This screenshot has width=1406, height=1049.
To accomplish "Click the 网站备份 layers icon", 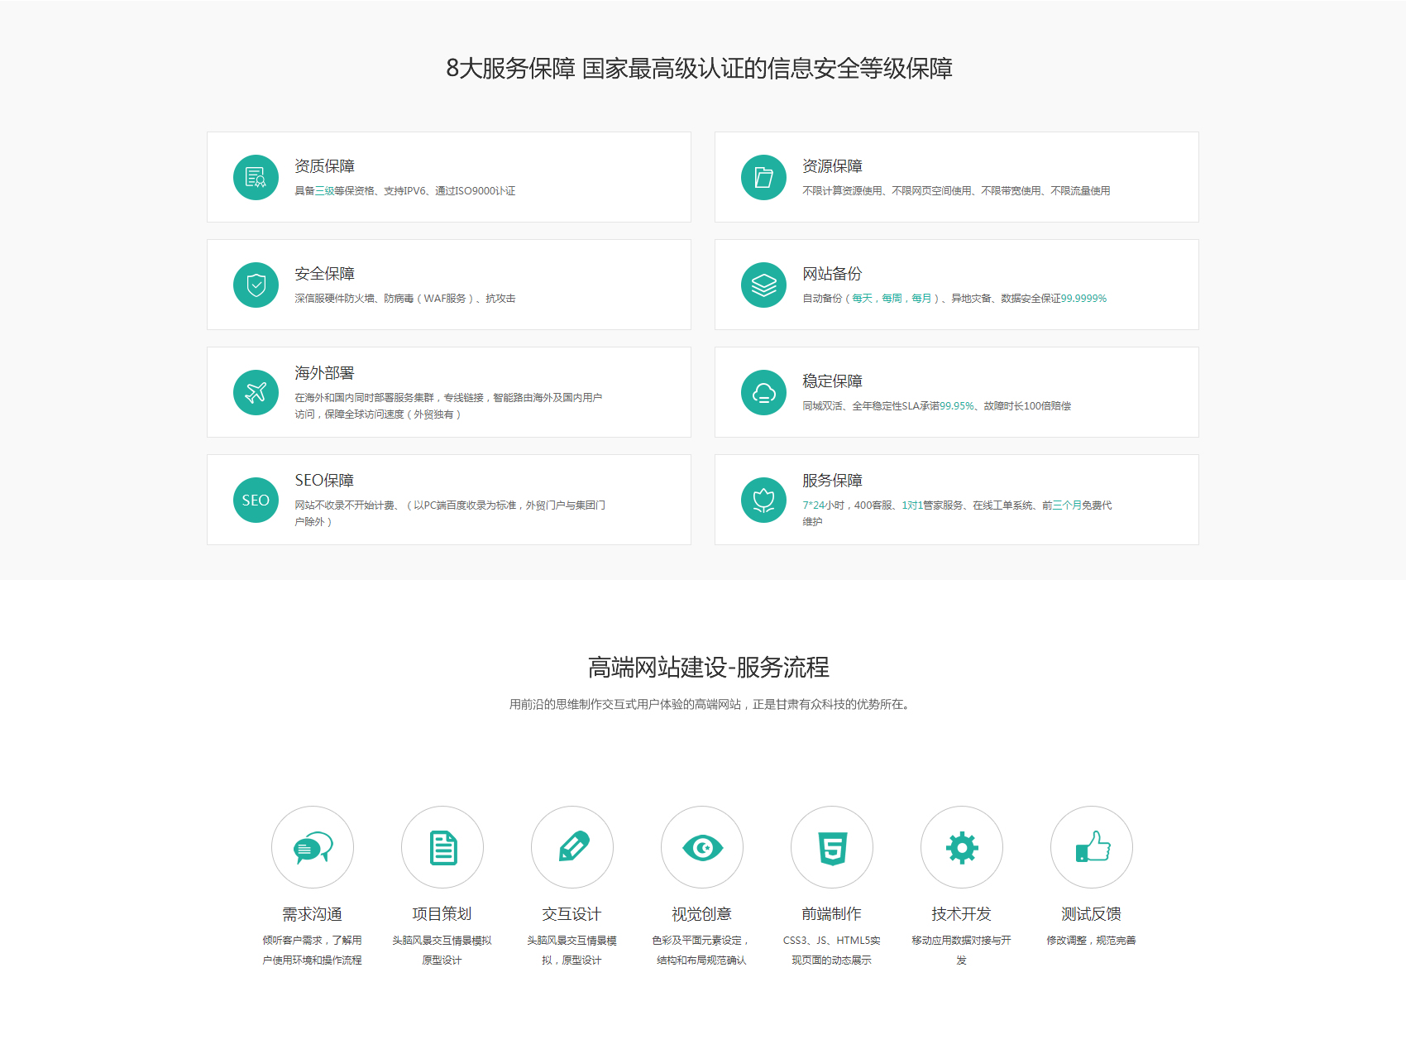I will click(763, 285).
